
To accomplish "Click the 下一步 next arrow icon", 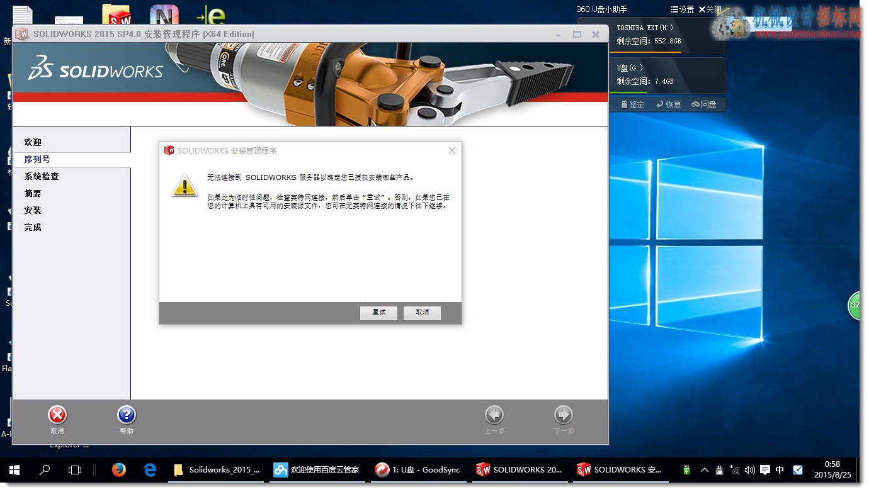I will coord(564,415).
